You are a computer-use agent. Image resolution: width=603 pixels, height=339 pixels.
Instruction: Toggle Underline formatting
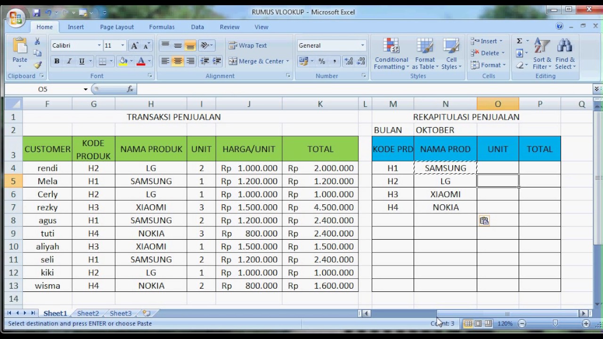(x=81, y=61)
